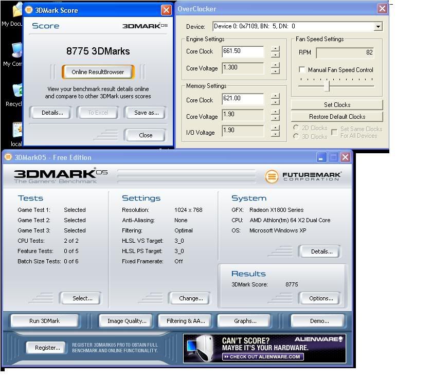Screen dimensions: 432x378
Task: Increase Engine Core Clock with up arrow
Action: click(275, 48)
